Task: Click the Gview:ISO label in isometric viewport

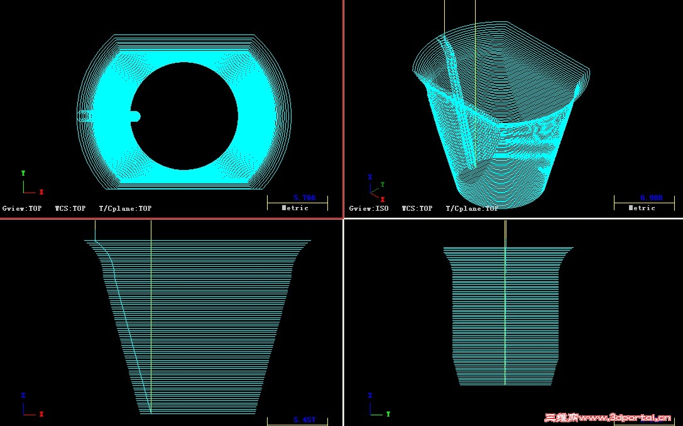Action: click(x=368, y=208)
